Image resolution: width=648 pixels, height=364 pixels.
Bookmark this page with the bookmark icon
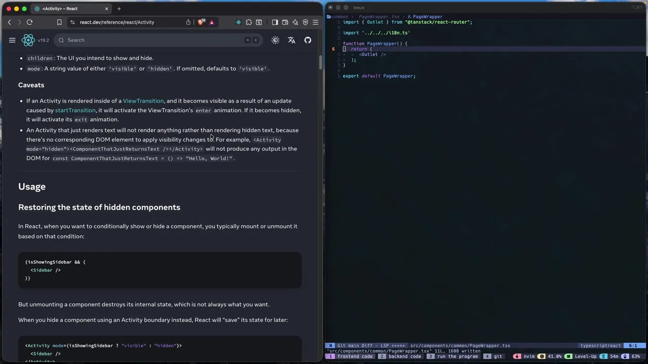(59, 22)
